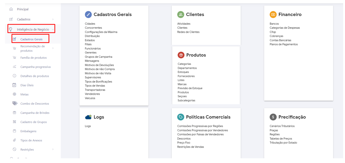Image resolution: width=345 pixels, height=163 pixels.
Task: Open the Fornecedores link under Produtos
Action: point(186,76)
